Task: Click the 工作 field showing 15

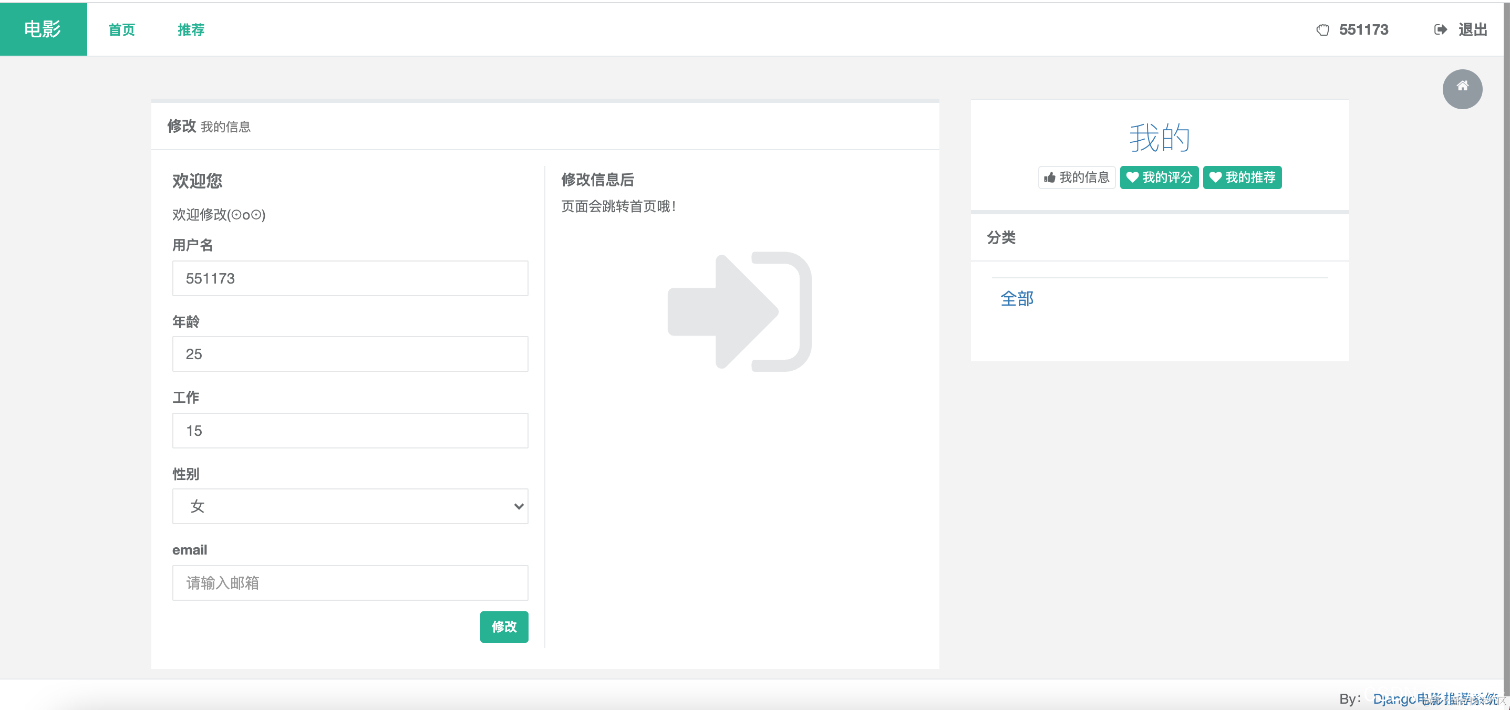Action: [x=349, y=430]
